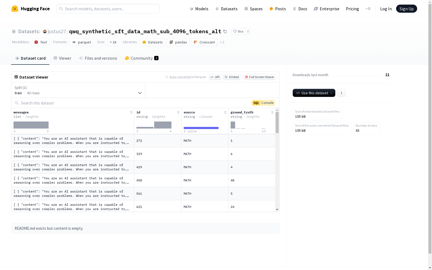Click the dataset table vertical scrollbar thumb
This screenshot has width=432, height=270.
click(x=277, y=123)
